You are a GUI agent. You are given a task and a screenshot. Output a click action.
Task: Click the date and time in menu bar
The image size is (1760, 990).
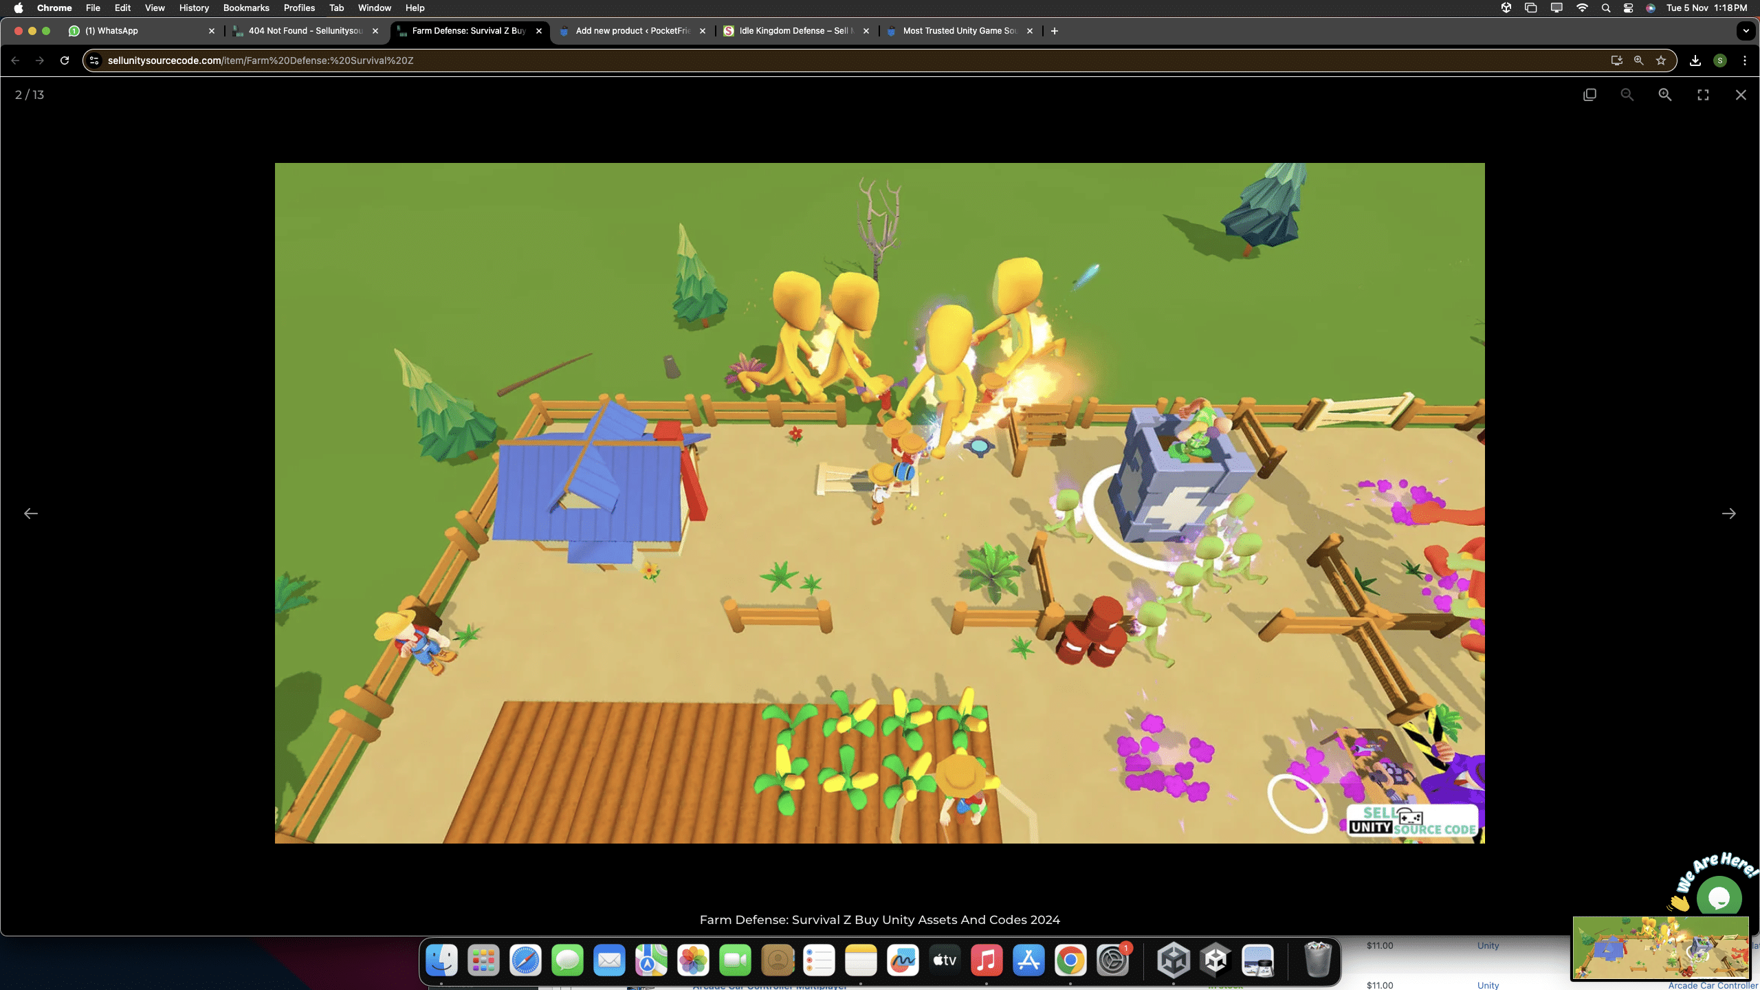pyautogui.click(x=1706, y=8)
